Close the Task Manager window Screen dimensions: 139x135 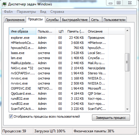pyautogui.click(x=130, y=3)
